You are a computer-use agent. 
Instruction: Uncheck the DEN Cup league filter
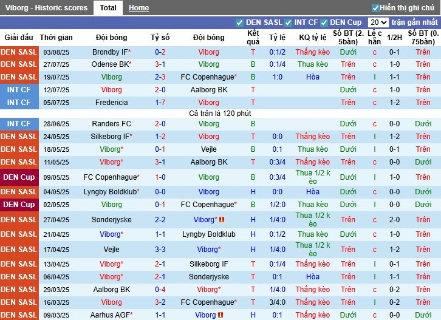click(x=324, y=22)
